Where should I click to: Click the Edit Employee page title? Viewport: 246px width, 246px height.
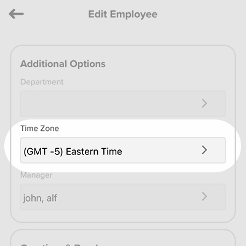pyautogui.click(x=123, y=14)
